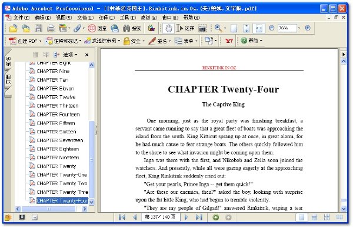Click the Fit Width icon
The height and width of the screenshot is (228, 353).
259,28
